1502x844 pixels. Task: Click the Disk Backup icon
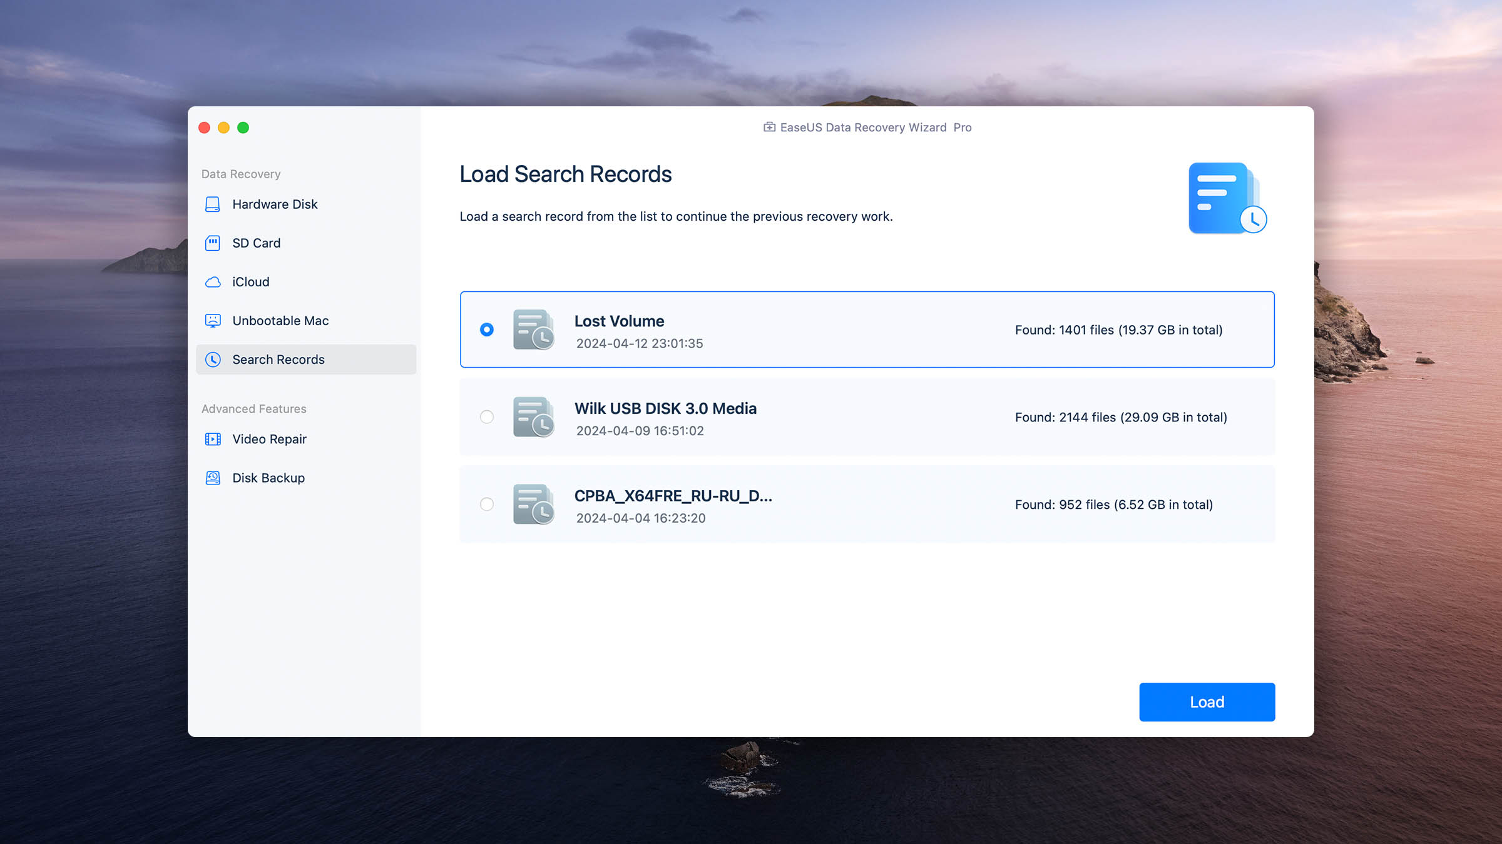213,478
